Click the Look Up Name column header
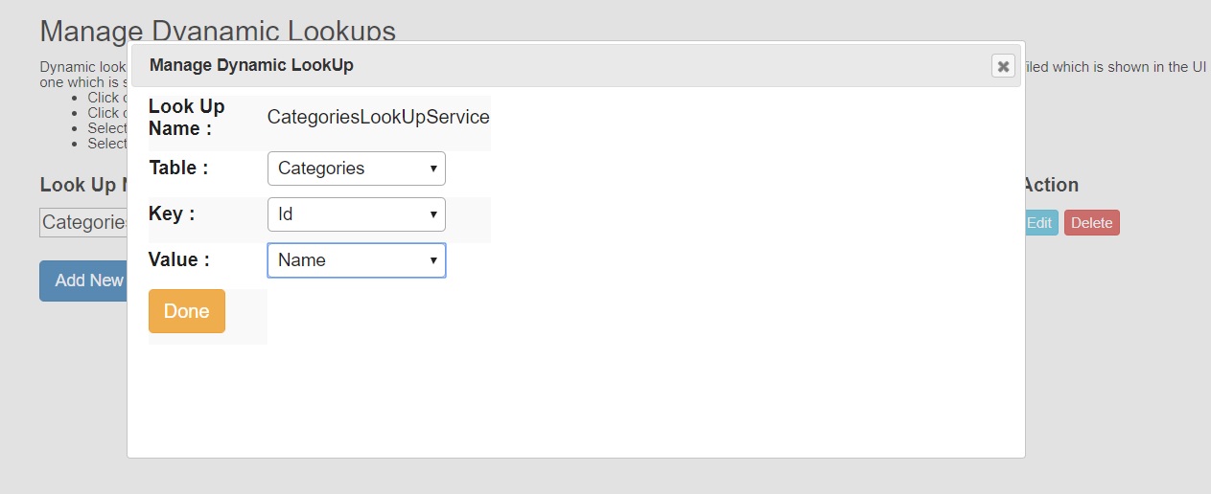This screenshot has height=494, width=1211. (x=84, y=185)
